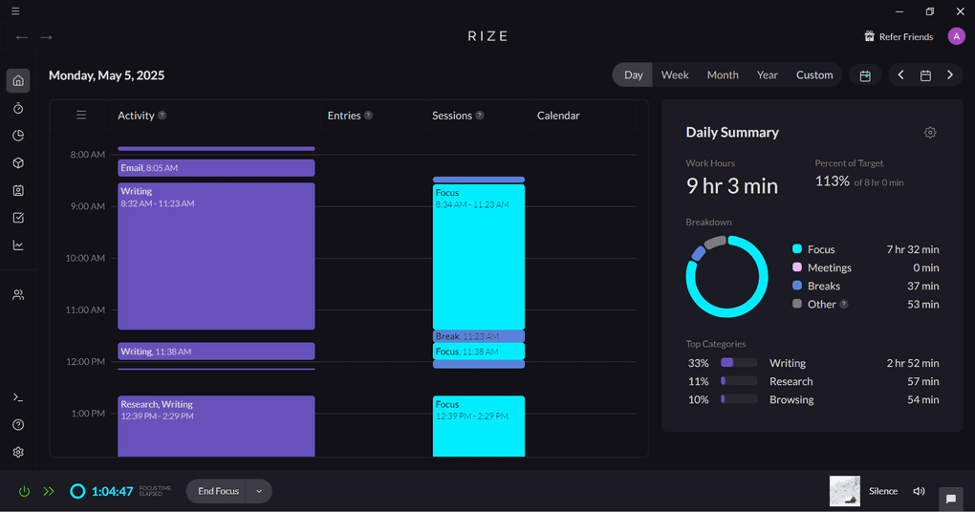Screen dimensions: 975x512
Task: Jump to today calendar icon
Action: pyautogui.click(x=865, y=75)
